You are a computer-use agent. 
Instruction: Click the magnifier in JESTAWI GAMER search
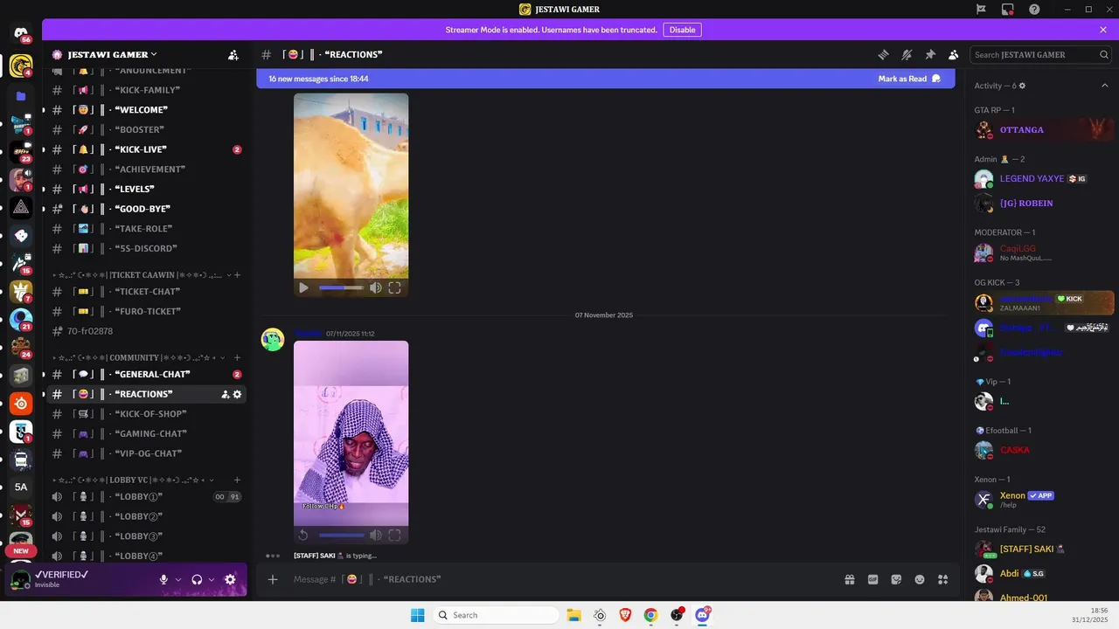1104,54
